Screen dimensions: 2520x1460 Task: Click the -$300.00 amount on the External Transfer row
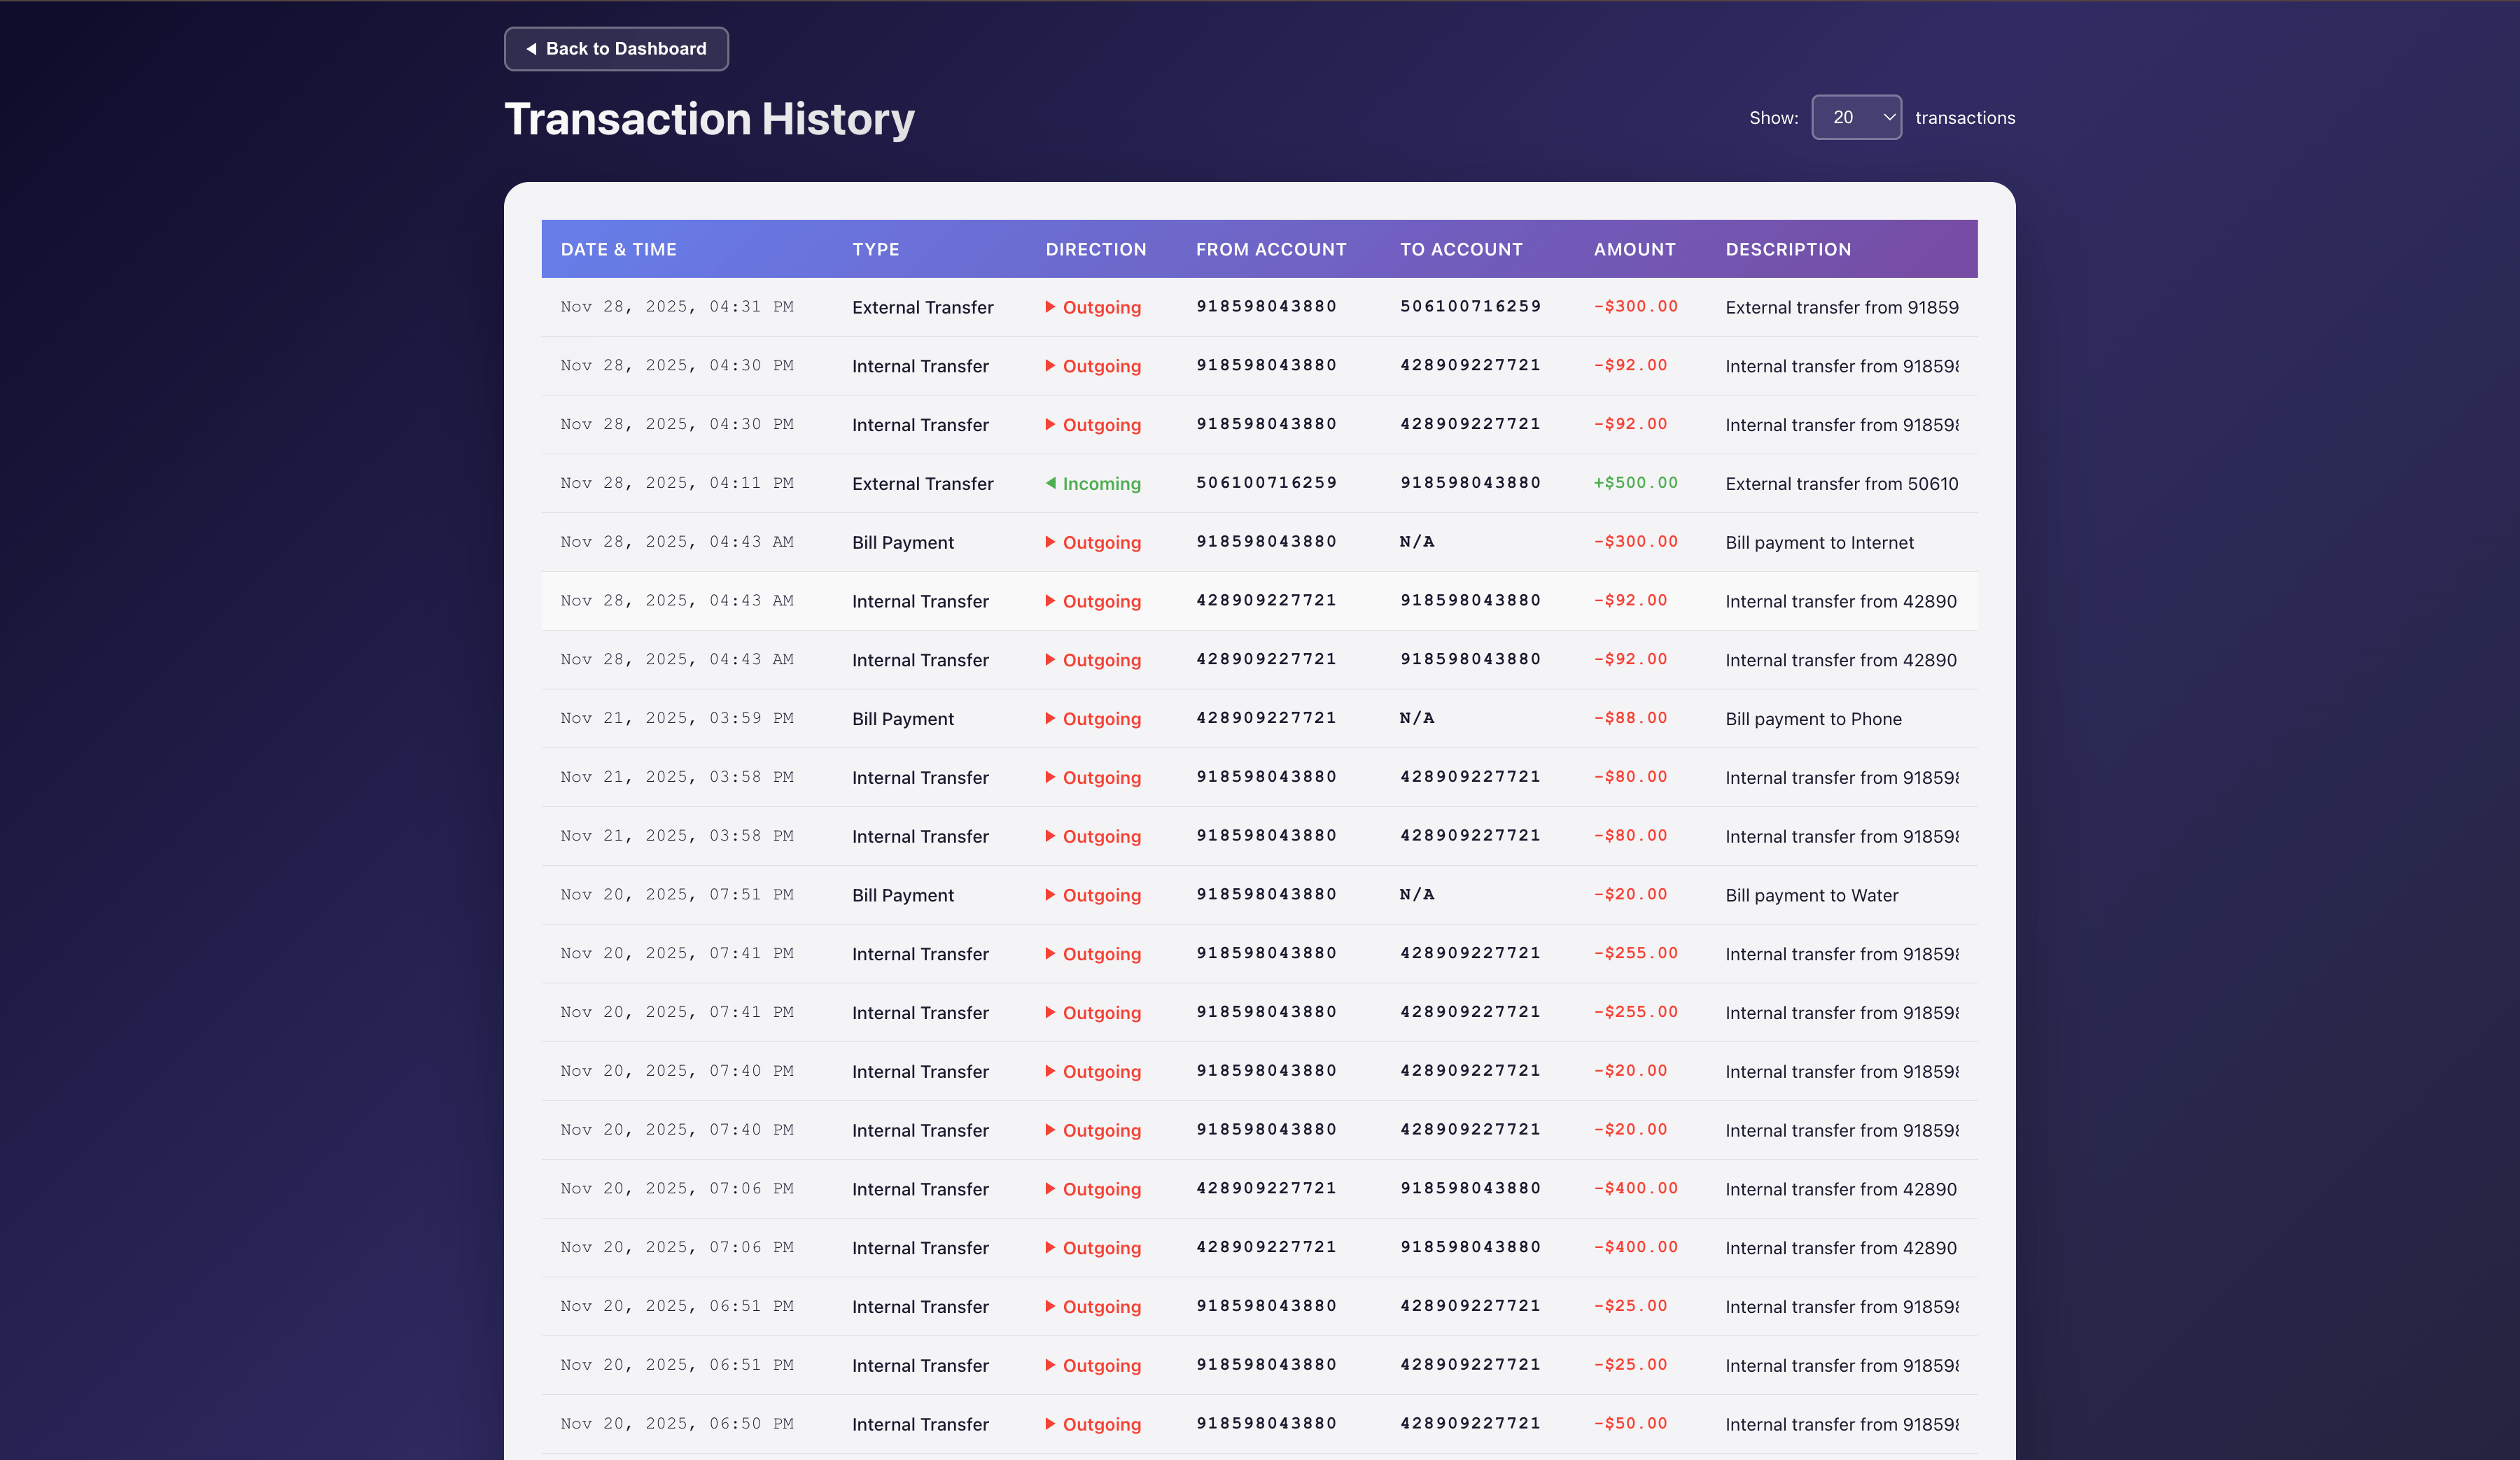tap(1634, 307)
